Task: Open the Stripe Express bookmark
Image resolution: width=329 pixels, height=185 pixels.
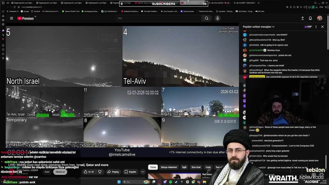Action: [187, 11]
